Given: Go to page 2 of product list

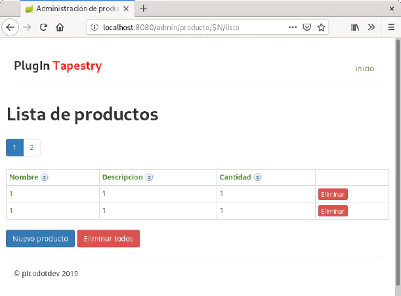Looking at the screenshot, I should point(32,148).
